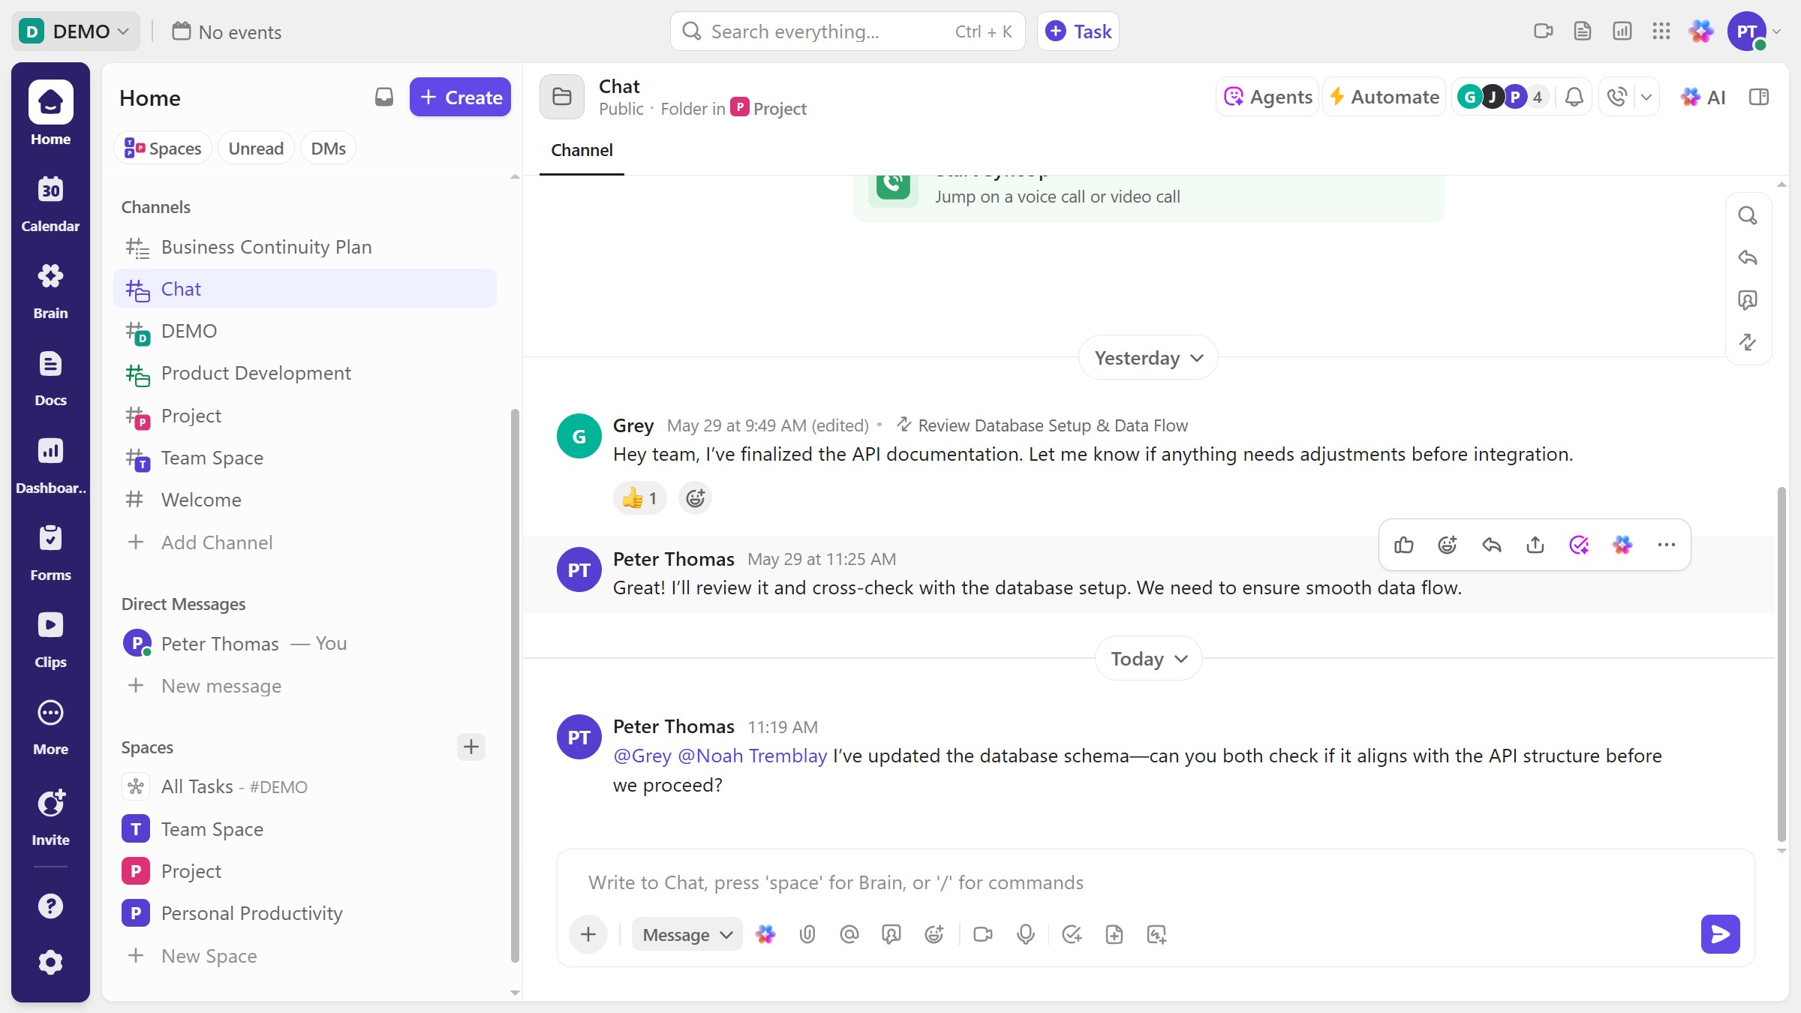The height and width of the screenshot is (1013, 1801).
Task: Toggle the Unread filter chip
Action: coord(256,149)
